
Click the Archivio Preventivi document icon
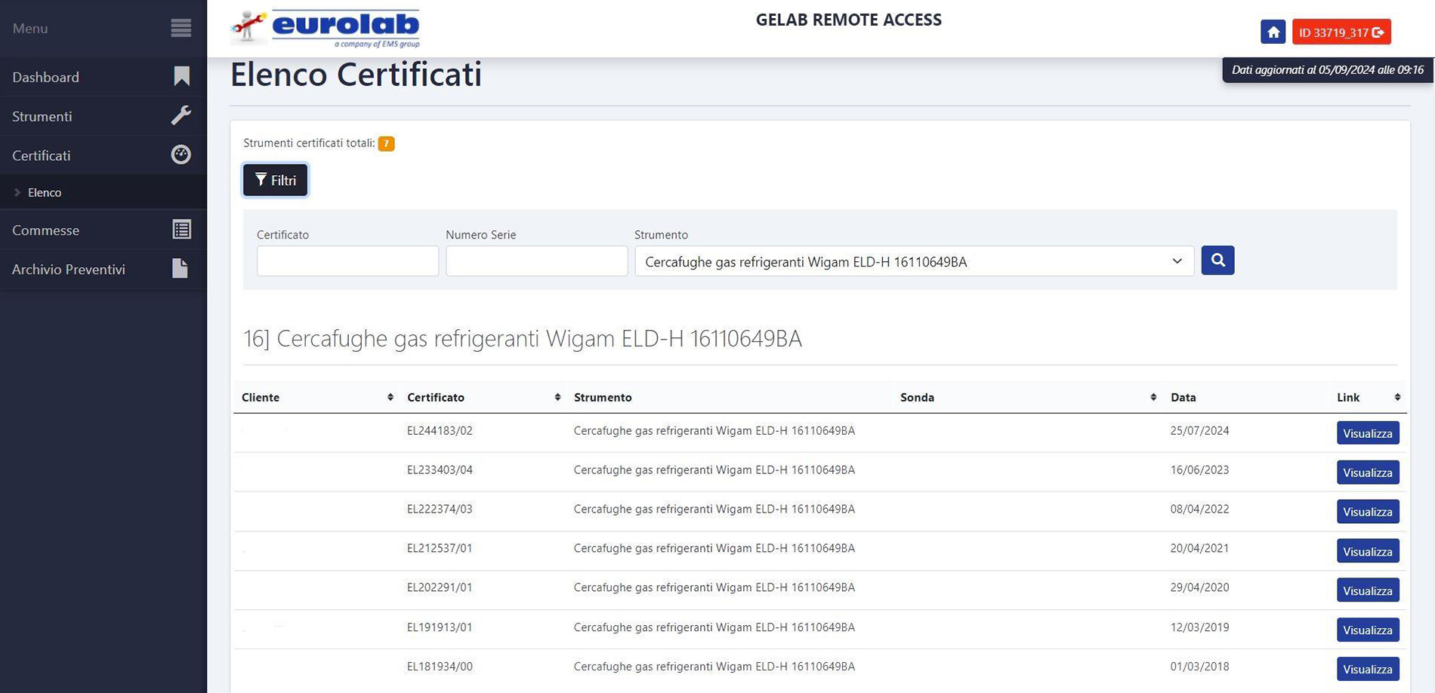(x=180, y=269)
